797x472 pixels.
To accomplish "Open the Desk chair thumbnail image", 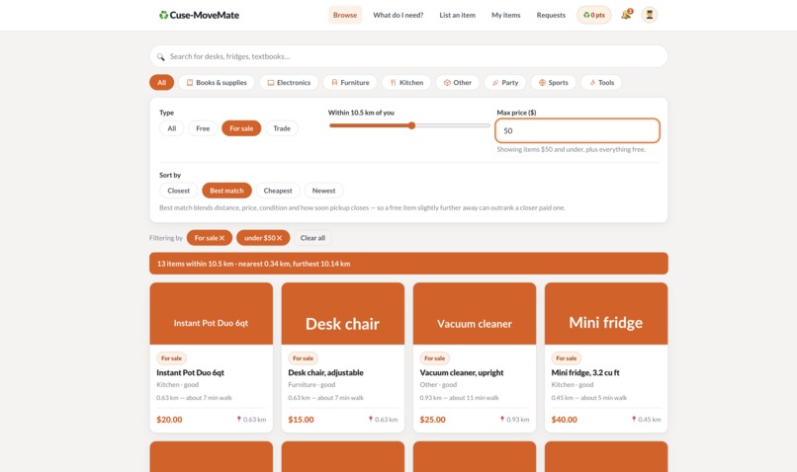I will coord(343,314).
